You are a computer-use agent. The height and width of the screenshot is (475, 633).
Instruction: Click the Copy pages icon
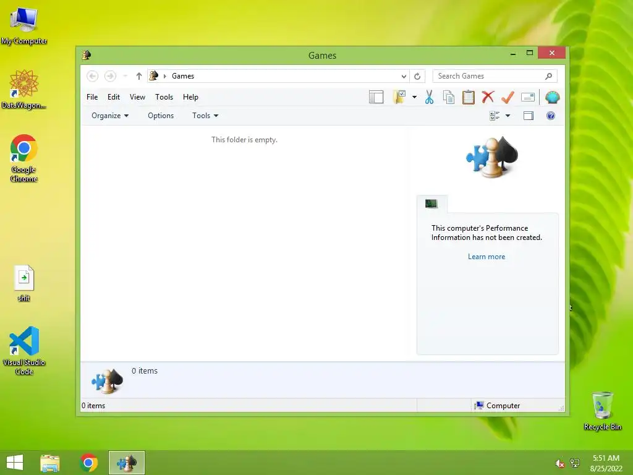click(x=449, y=97)
